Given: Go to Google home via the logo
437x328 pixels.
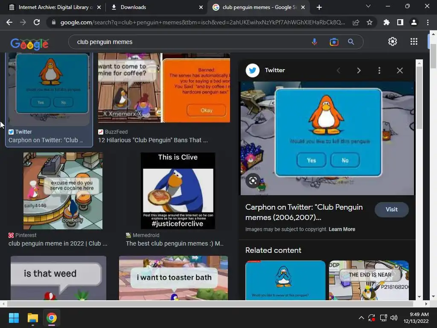Looking at the screenshot, I should pyautogui.click(x=29, y=44).
